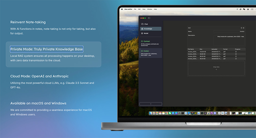Viewport: 256px width, 138px height.
Task: Open the Chat section
Action: [146, 24]
